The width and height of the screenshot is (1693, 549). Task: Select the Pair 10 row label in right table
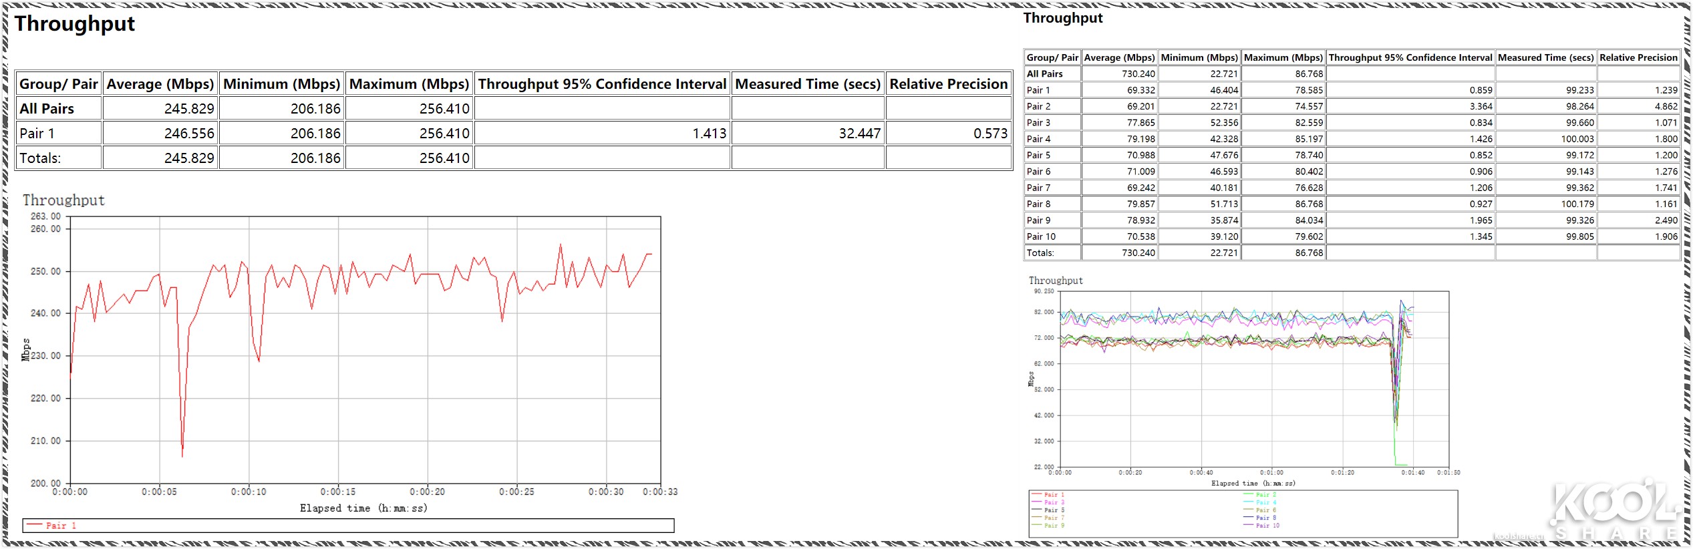pos(1041,236)
